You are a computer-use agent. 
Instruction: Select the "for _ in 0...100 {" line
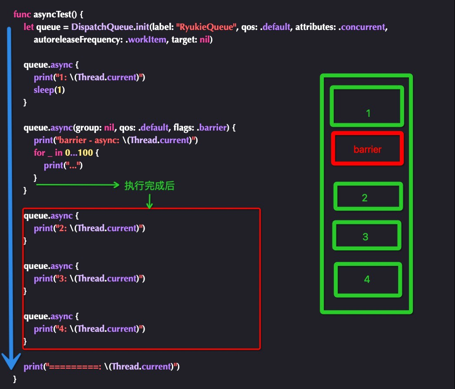66,153
